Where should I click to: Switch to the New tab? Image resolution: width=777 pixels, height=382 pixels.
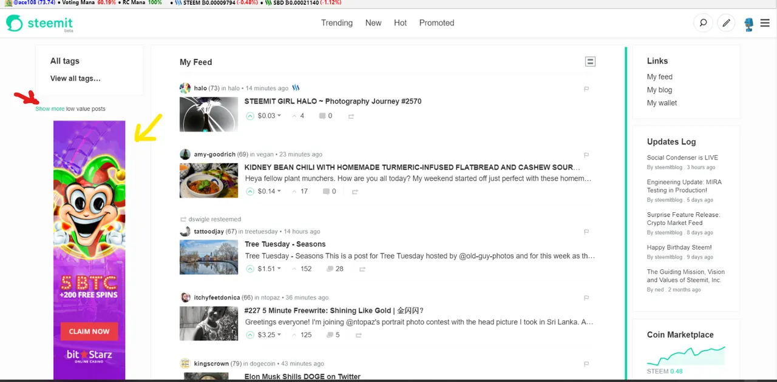pos(373,23)
